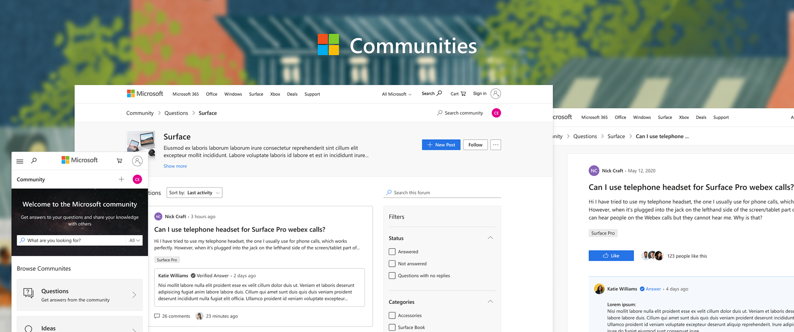
Task: Click Show more under Surface description
Action: pyautogui.click(x=175, y=166)
